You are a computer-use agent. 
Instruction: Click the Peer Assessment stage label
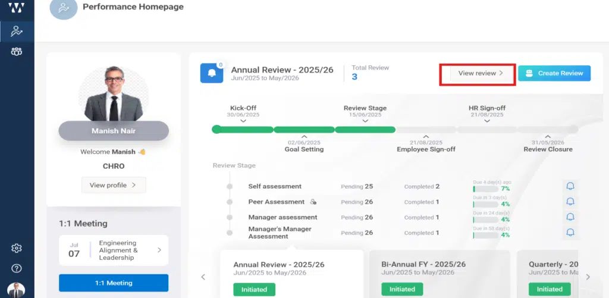pyautogui.click(x=277, y=202)
